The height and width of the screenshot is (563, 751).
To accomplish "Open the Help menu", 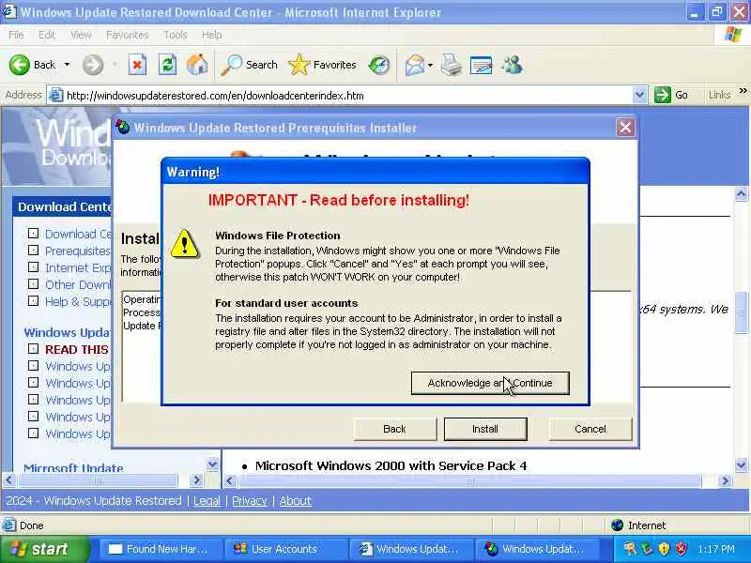I will pos(211,35).
